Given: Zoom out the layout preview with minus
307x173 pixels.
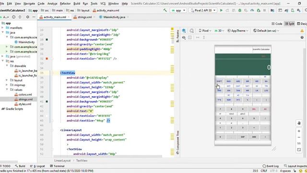Looking at the screenshot, I should click(299, 137).
